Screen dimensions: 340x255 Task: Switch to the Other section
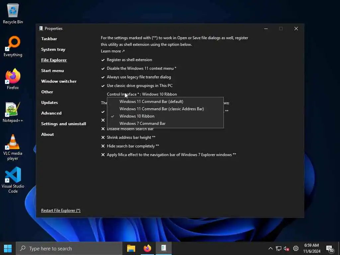47,92
